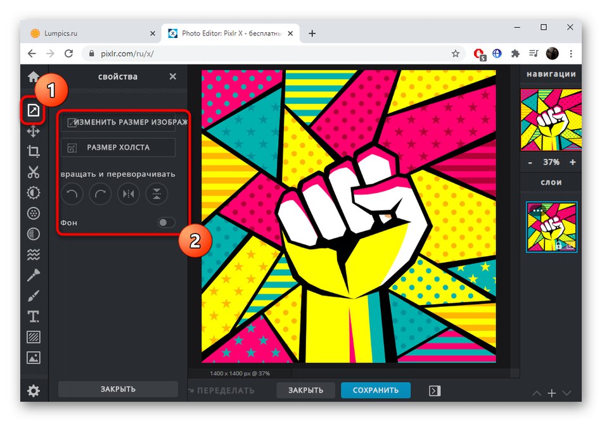Select the Liquify waves tool

[x=34, y=254]
